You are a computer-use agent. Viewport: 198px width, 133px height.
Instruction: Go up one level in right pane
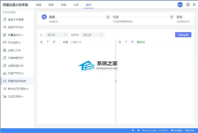[x=126, y=42]
